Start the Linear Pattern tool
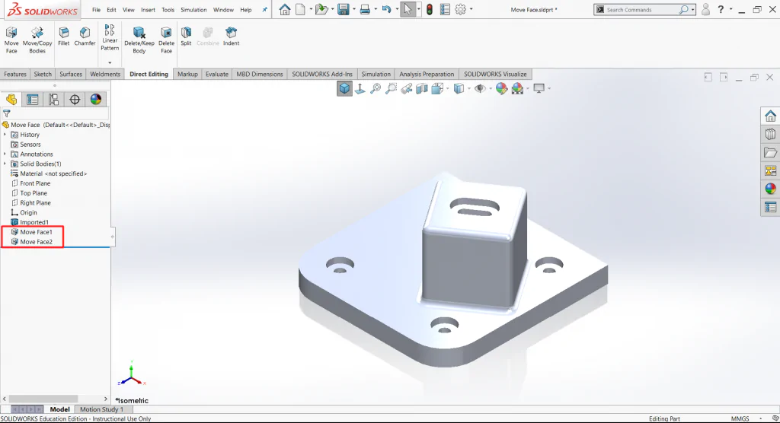Image resolution: width=780 pixels, height=423 pixels. (x=110, y=37)
